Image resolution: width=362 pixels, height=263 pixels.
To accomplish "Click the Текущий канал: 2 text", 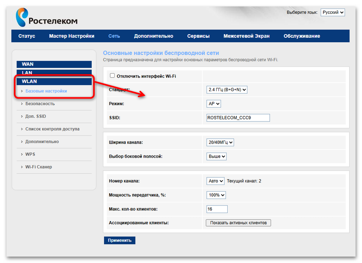I will pyautogui.click(x=244, y=181).
